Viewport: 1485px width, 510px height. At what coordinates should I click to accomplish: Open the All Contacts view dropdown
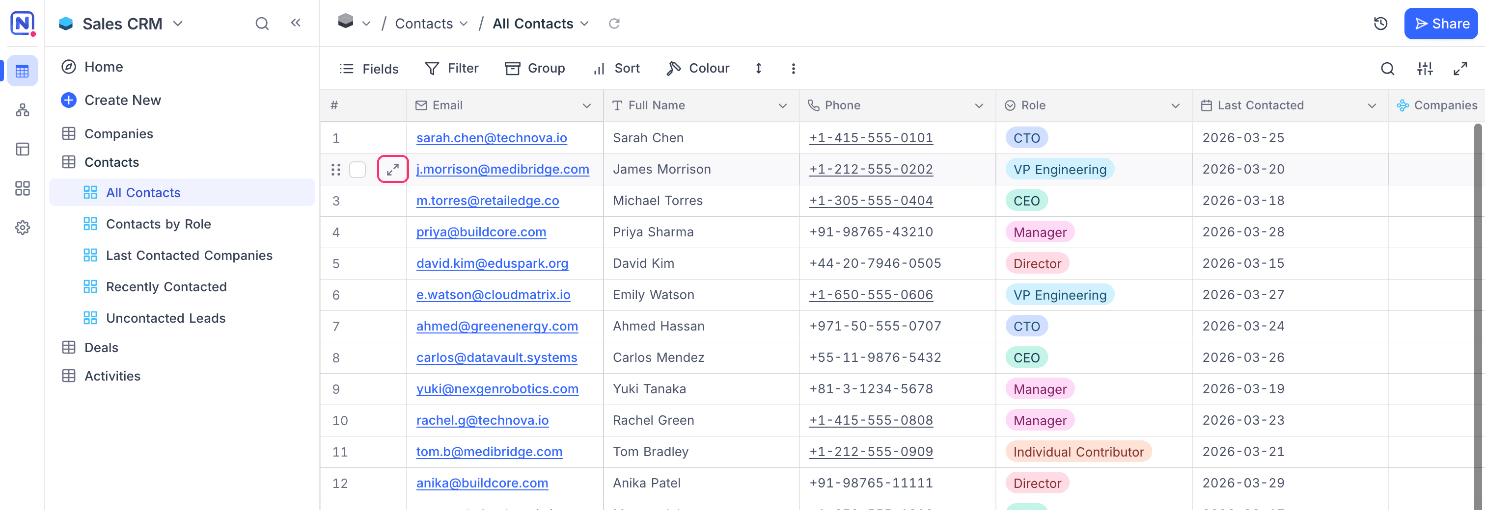pyautogui.click(x=540, y=24)
